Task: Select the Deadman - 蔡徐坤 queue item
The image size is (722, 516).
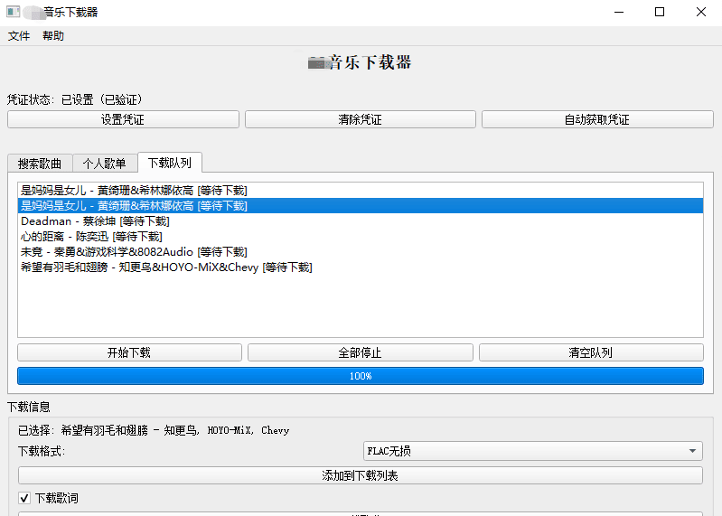Action: point(360,220)
